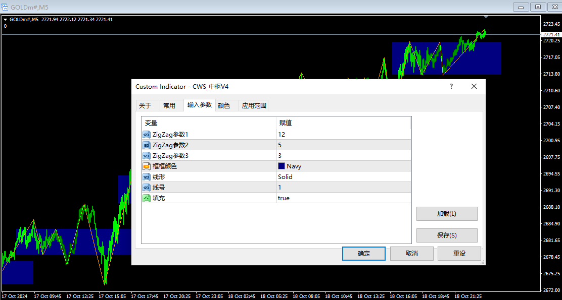Viewport: 562px width, 300px height.
Task: Click the 2723.45 price scale label
Action: click(x=551, y=24)
